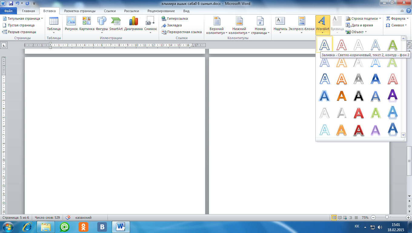412x233 pixels.
Task: Open the Экспресс-блоки menu
Action: pyautogui.click(x=301, y=25)
